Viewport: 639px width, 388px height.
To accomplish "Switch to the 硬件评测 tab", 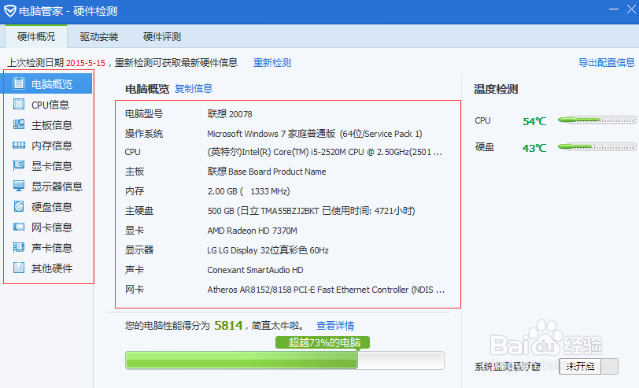I will 162,37.
